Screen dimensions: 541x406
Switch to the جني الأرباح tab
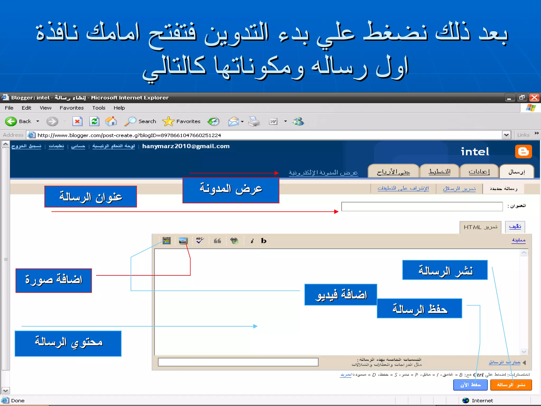(x=393, y=172)
